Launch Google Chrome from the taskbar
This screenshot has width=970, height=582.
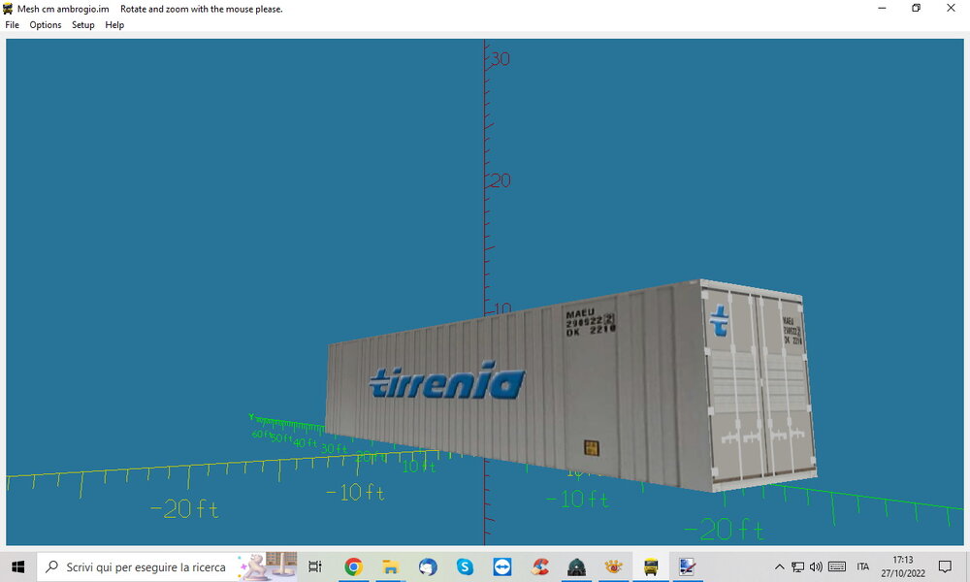tap(354, 566)
